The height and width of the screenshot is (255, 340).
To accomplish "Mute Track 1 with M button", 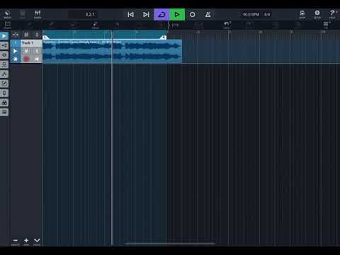I will tap(26, 51).
